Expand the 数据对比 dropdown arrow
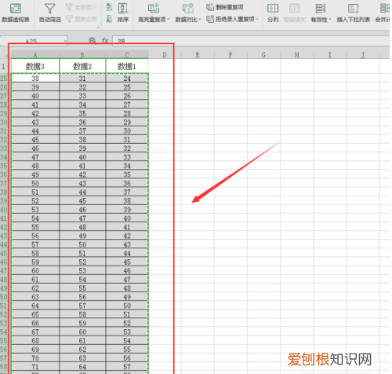392x374 pixels. click(200, 20)
